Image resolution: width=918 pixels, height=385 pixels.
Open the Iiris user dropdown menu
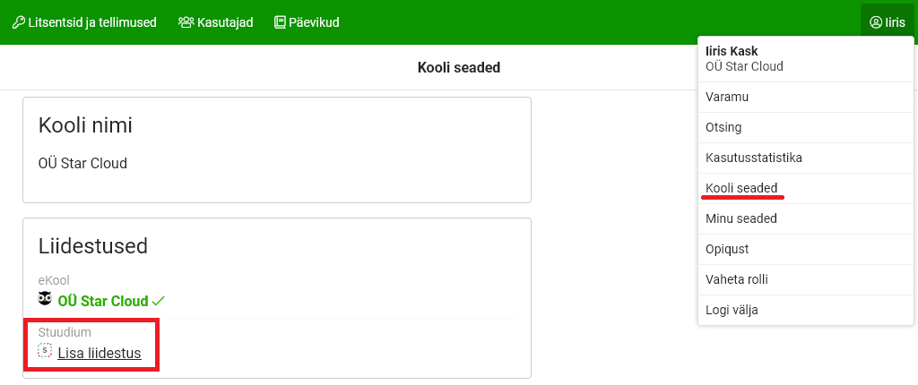pyautogui.click(x=888, y=22)
